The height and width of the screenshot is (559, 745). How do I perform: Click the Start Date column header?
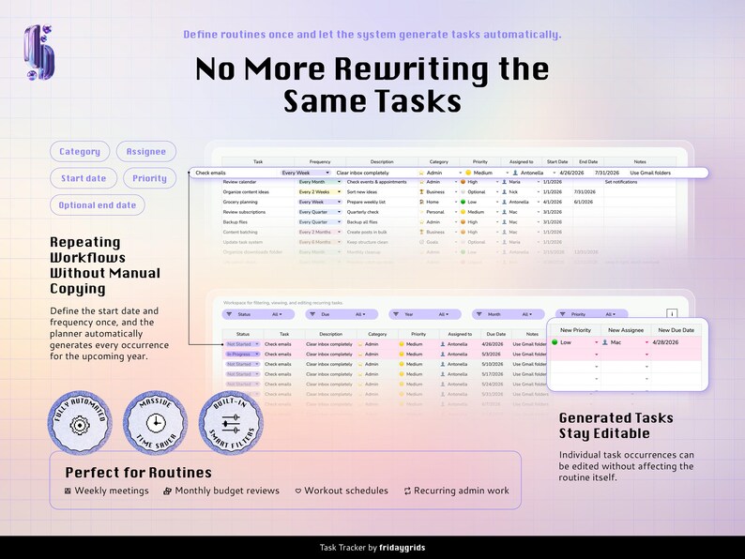pos(556,161)
